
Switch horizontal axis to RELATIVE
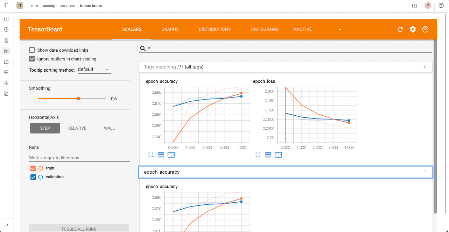[x=77, y=128]
